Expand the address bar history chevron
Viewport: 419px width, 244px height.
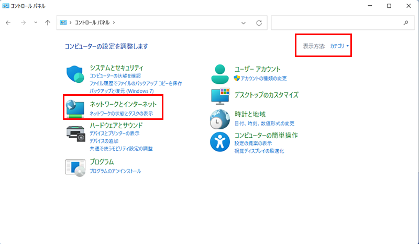[244, 23]
